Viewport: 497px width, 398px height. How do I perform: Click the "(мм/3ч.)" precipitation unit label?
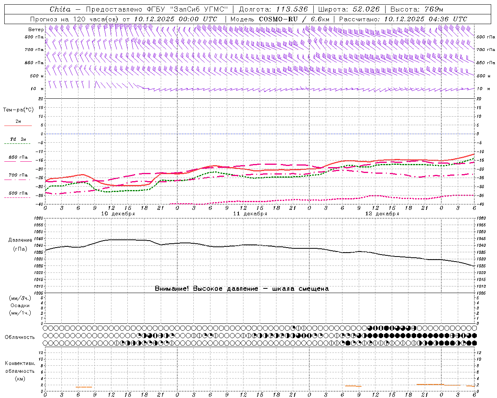(x=20, y=298)
